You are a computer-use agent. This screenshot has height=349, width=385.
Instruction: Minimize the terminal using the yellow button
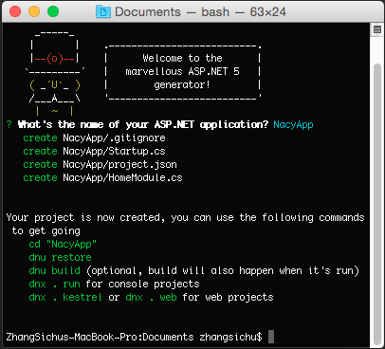34,12
